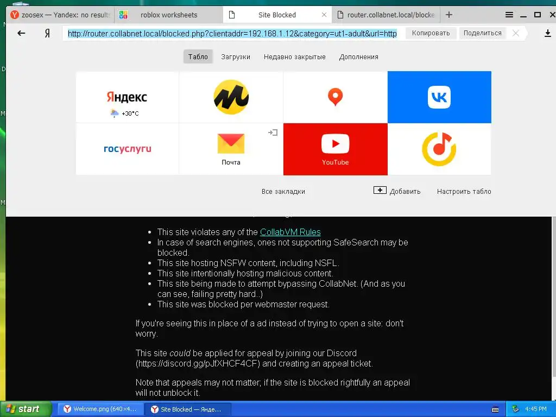Add a new tab with the plus icon
The image size is (556, 417).
tap(449, 15)
